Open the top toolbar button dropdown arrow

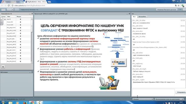click(x=12, y=10)
